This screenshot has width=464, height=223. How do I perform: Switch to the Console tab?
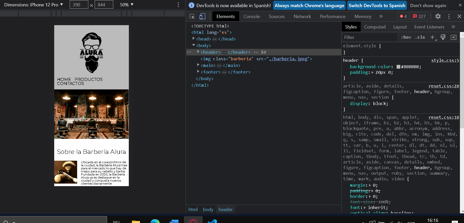(252, 16)
